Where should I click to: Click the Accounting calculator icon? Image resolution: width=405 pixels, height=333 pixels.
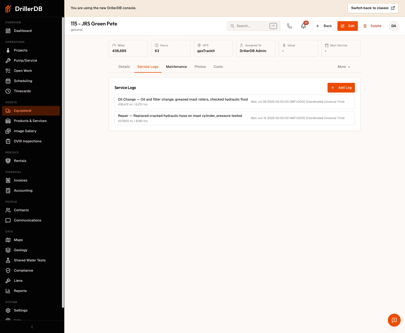[8, 191]
